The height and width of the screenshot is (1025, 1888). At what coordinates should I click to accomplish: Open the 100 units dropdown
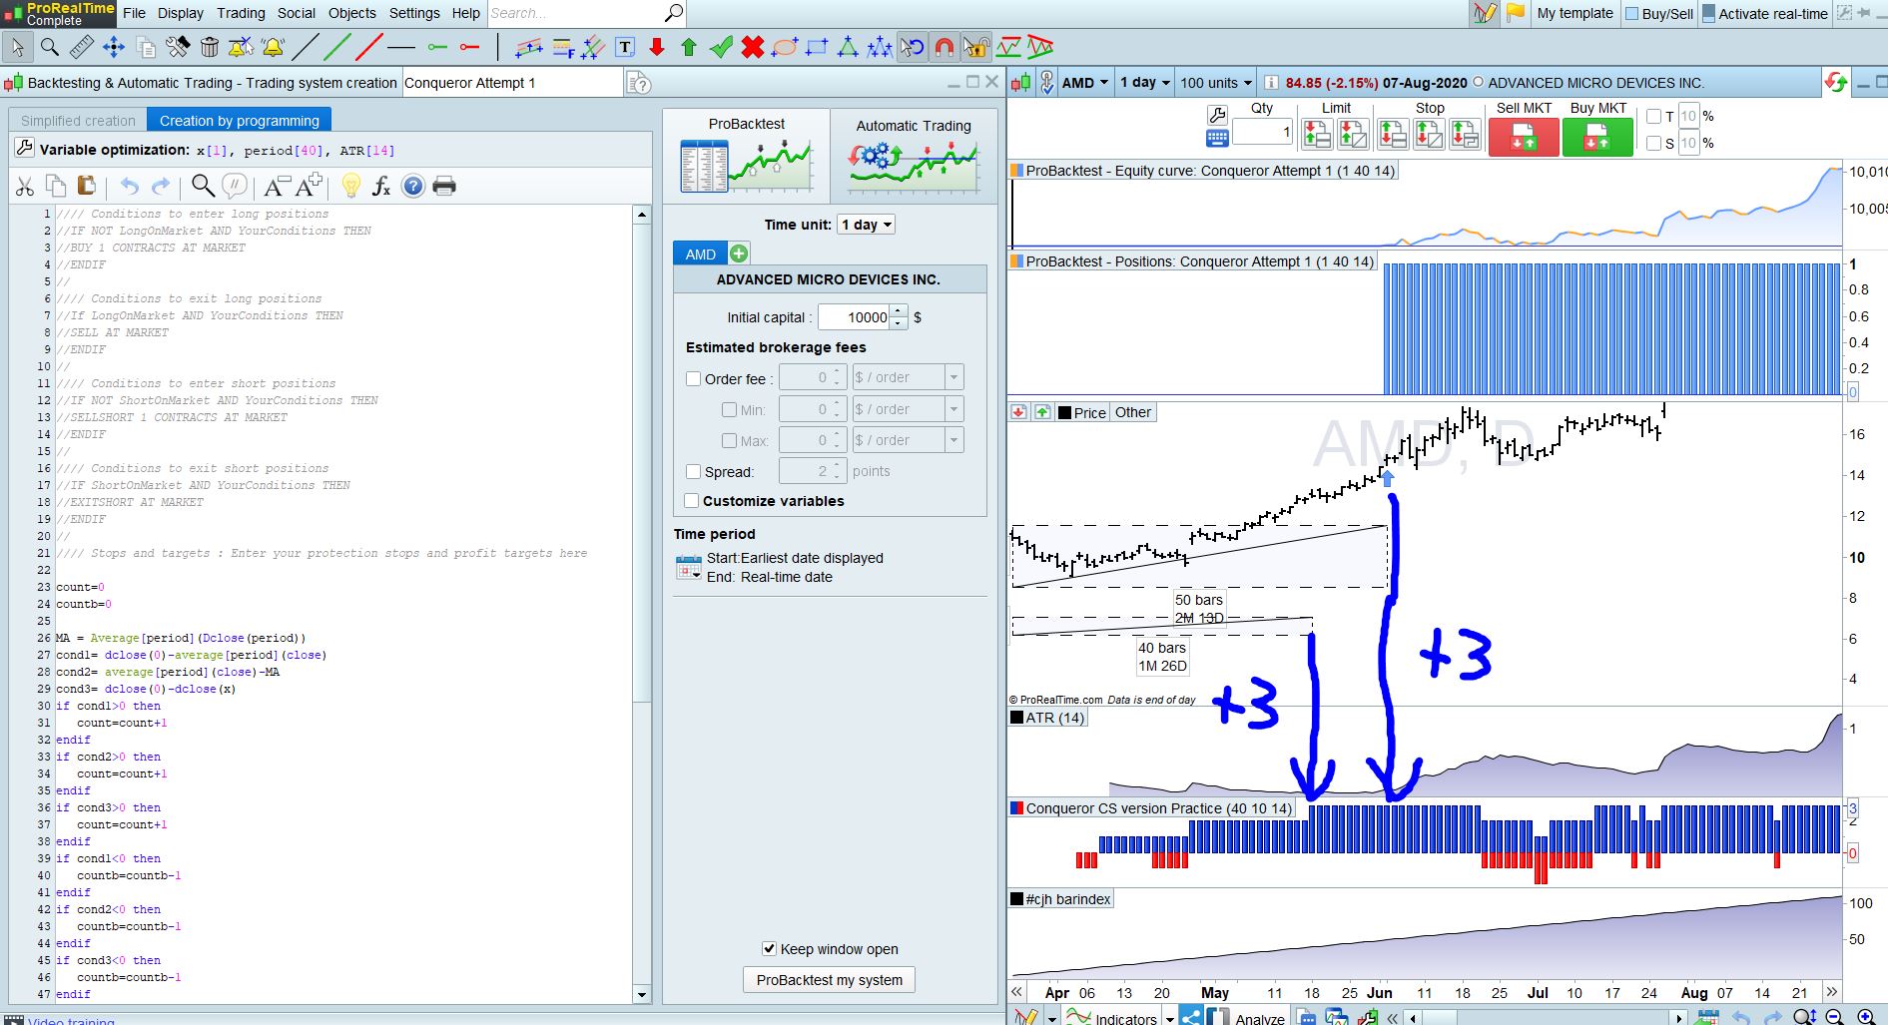click(1216, 83)
